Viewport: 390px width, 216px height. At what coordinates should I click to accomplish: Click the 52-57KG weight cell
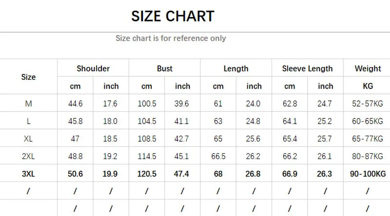pyautogui.click(x=368, y=104)
